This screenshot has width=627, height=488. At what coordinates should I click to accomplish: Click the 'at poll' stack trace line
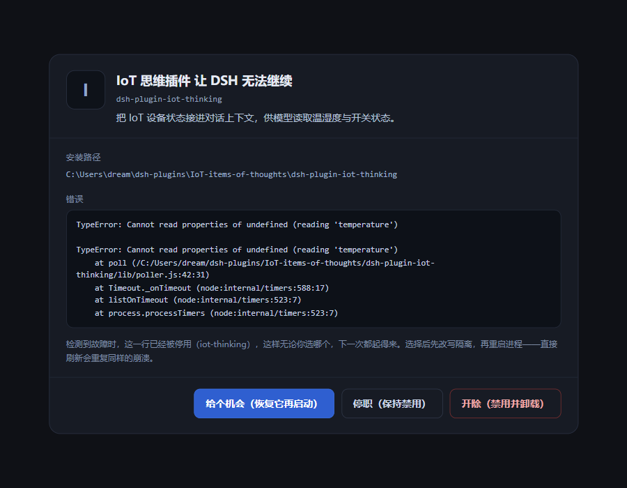pos(264,263)
